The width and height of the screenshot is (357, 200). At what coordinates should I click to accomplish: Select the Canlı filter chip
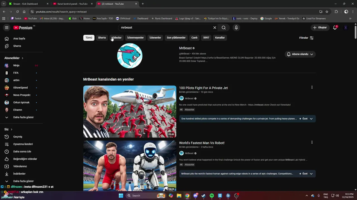194,38
